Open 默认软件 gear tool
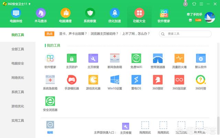Screen dimensions: 220x138 coord(201,61)
